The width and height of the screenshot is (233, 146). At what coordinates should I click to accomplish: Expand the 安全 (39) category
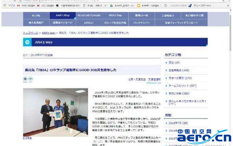pyautogui.click(x=174, y=63)
